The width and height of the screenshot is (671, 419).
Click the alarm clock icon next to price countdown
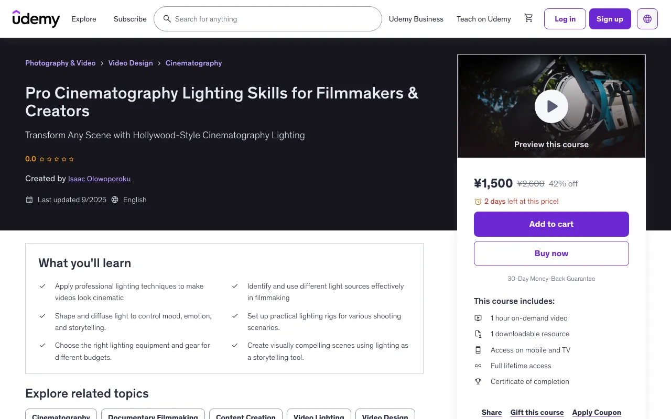click(478, 201)
